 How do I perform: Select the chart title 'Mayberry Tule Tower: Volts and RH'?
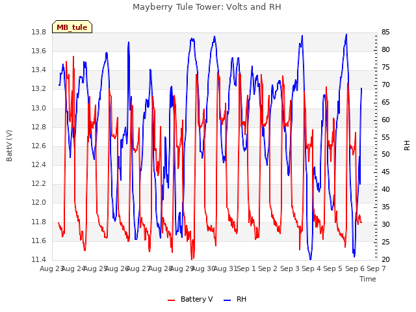click(207, 6)
